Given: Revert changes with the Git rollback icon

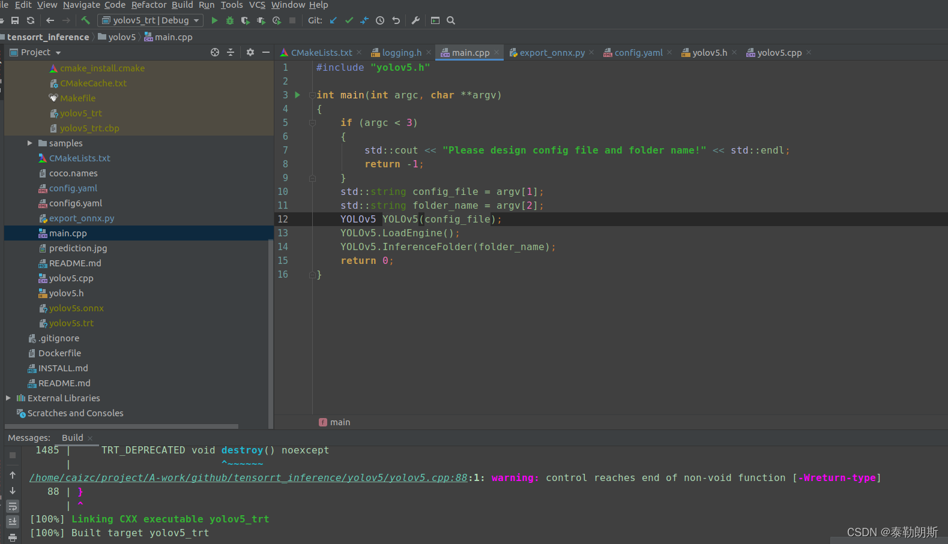Looking at the screenshot, I should tap(396, 20).
